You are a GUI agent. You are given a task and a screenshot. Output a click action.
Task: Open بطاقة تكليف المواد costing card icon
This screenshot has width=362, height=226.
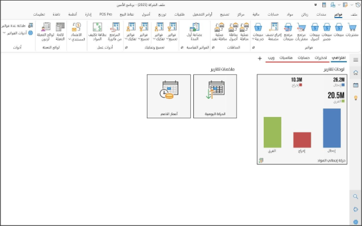pos(98,32)
